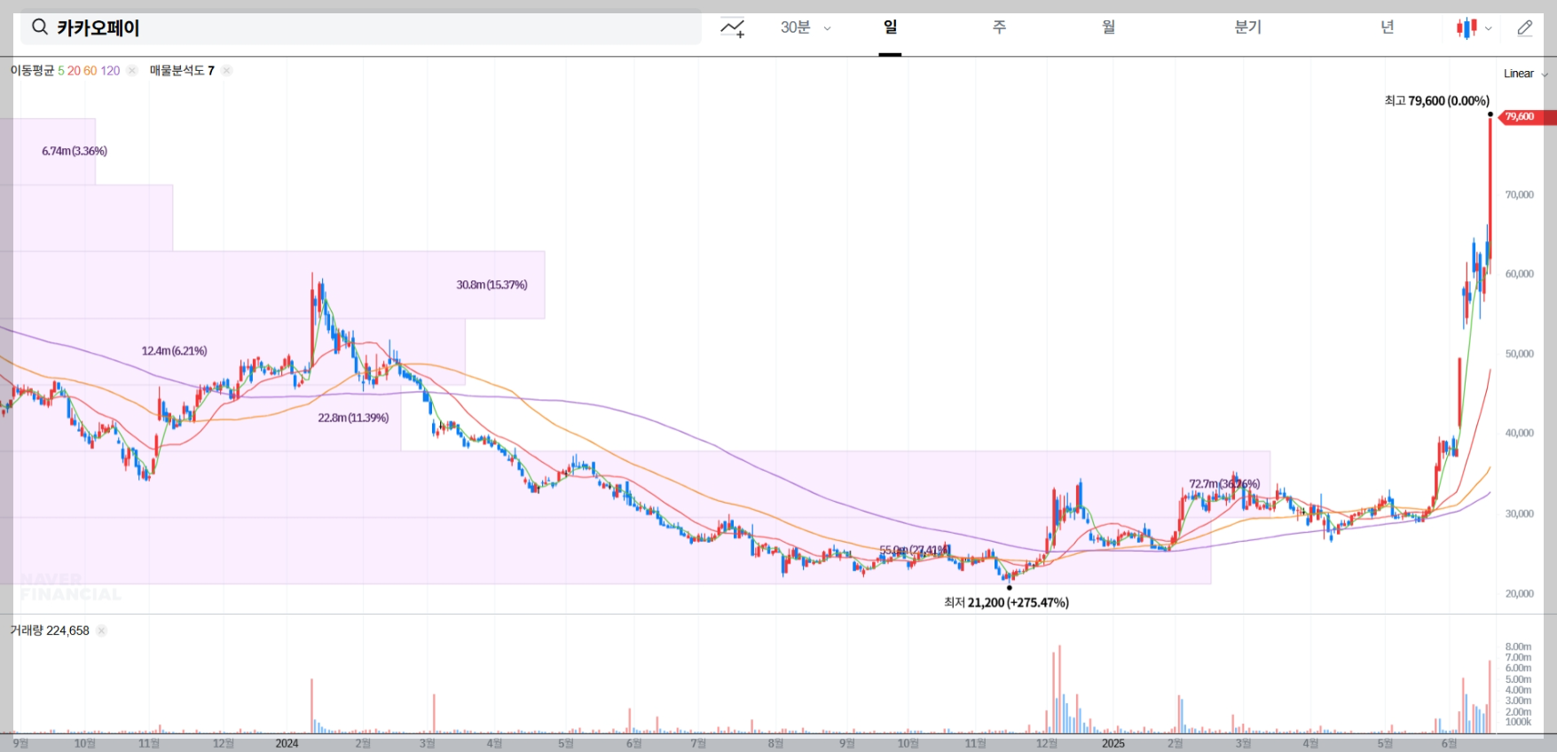Screen dimensions: 1557x752
Task: Click the 6.74m(3.36%) volume profile label
Action: (x=75, y=151)
